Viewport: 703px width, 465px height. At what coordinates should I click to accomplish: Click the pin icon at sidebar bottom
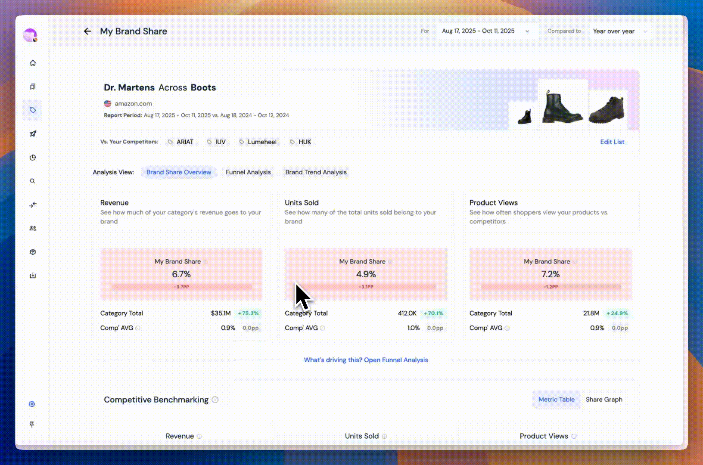click(x=32, y=425)
